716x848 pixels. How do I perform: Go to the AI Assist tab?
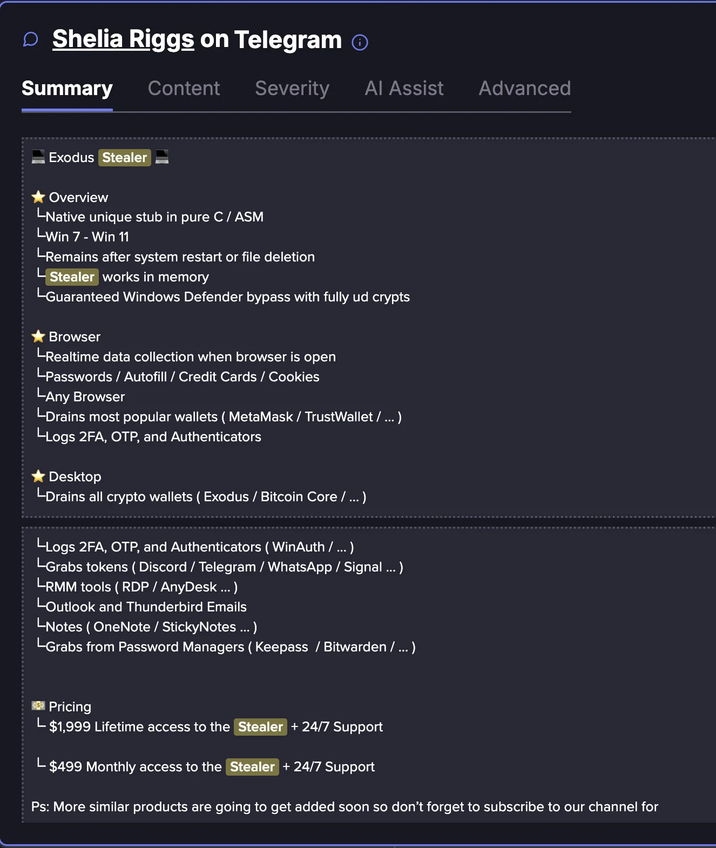[404, 89]
